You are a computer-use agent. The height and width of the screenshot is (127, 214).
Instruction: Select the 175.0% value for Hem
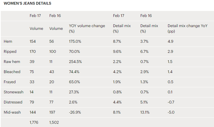[75, 41]
